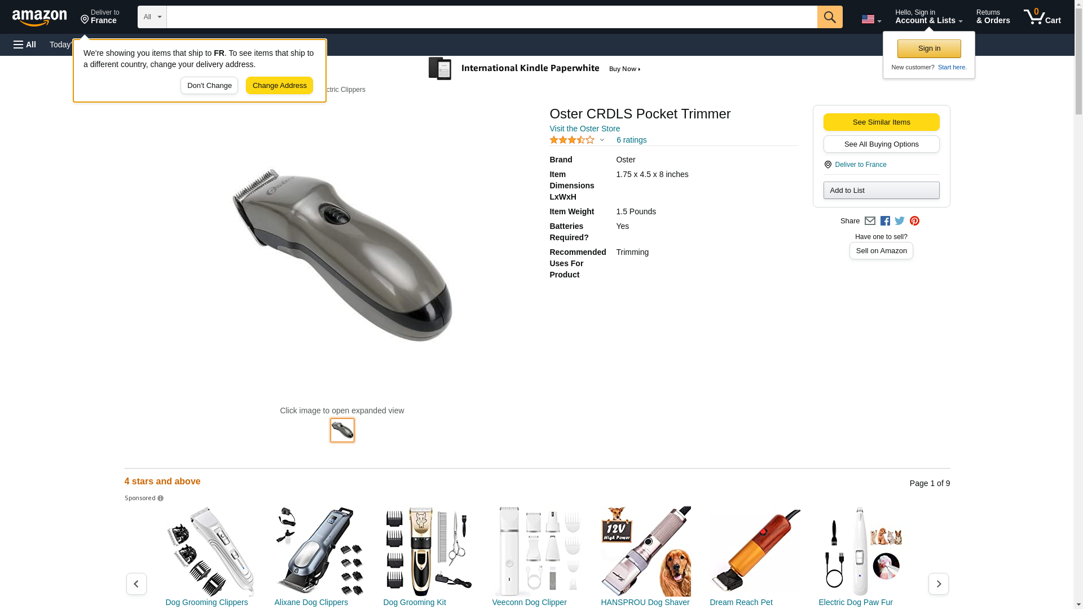
Task: Click the search magnifier button
Action: [830, 17]
